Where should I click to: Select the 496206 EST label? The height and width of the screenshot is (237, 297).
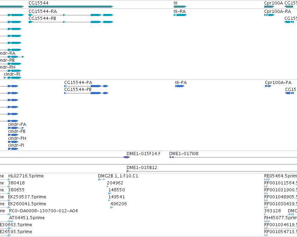point(119,204)
